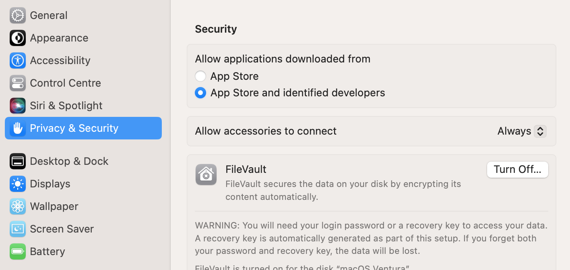This screenshot has height=270, width=570.
Task: Open the Battery settings label
Action: [x=47, y=251]
